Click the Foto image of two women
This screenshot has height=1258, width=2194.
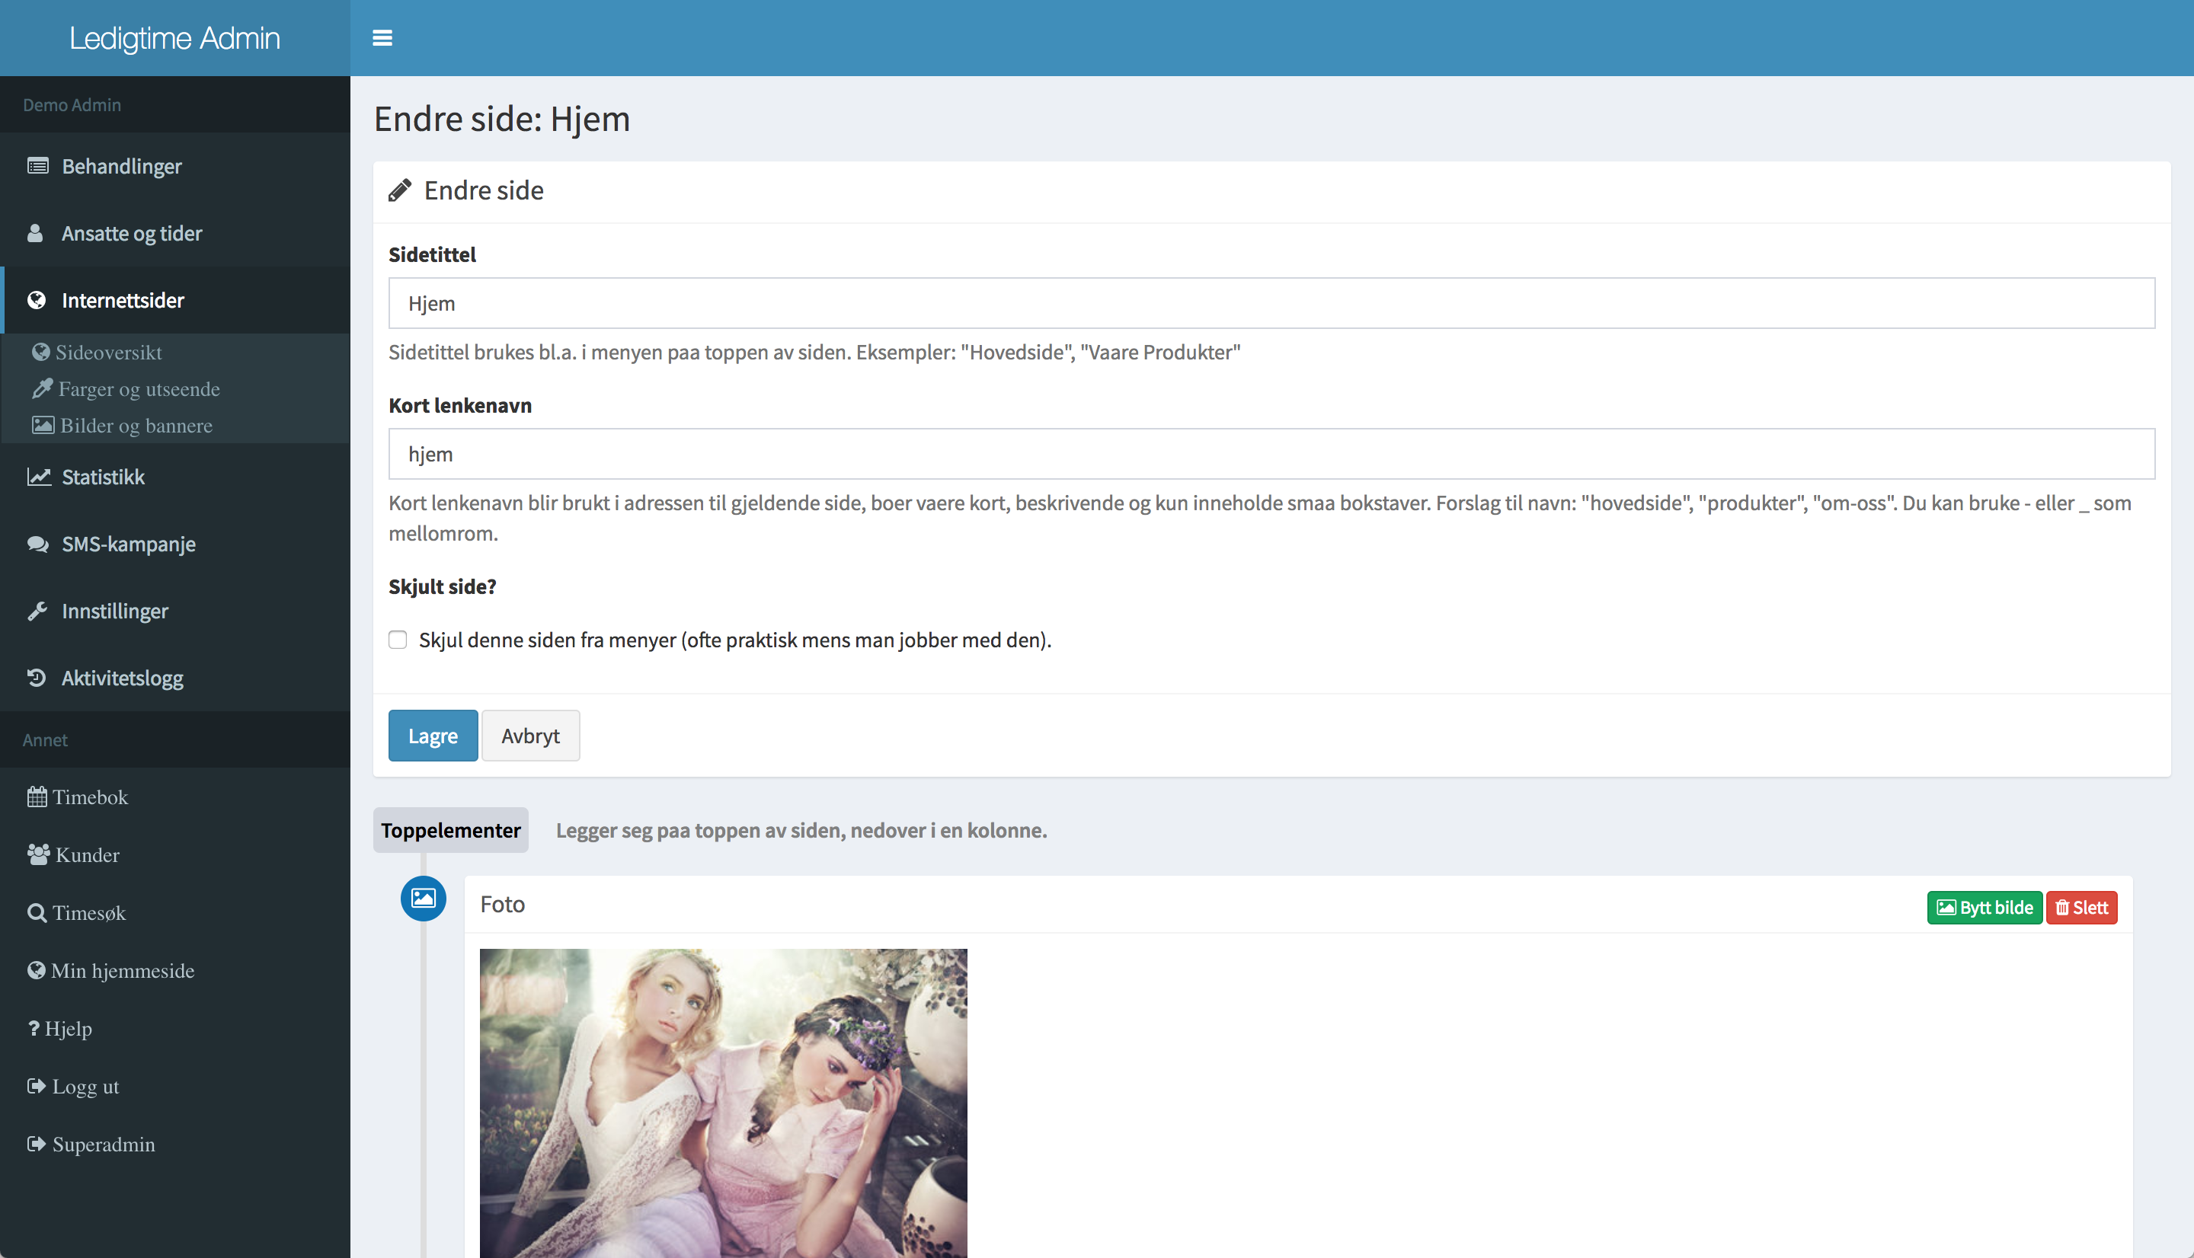[x=723, y=1103]
